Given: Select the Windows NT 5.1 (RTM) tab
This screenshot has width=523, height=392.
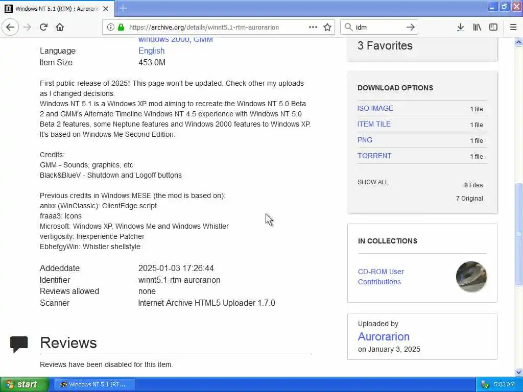Looking at the screenshot, I should coord(57,9).
